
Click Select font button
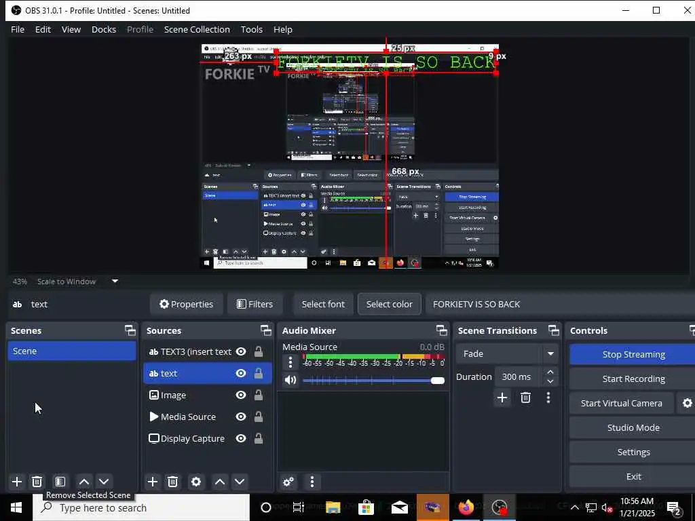click(323, 304)
